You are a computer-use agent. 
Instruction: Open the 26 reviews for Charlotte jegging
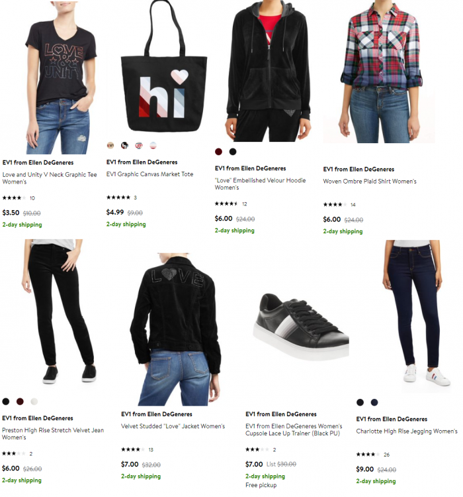click(x=386, y=455)
